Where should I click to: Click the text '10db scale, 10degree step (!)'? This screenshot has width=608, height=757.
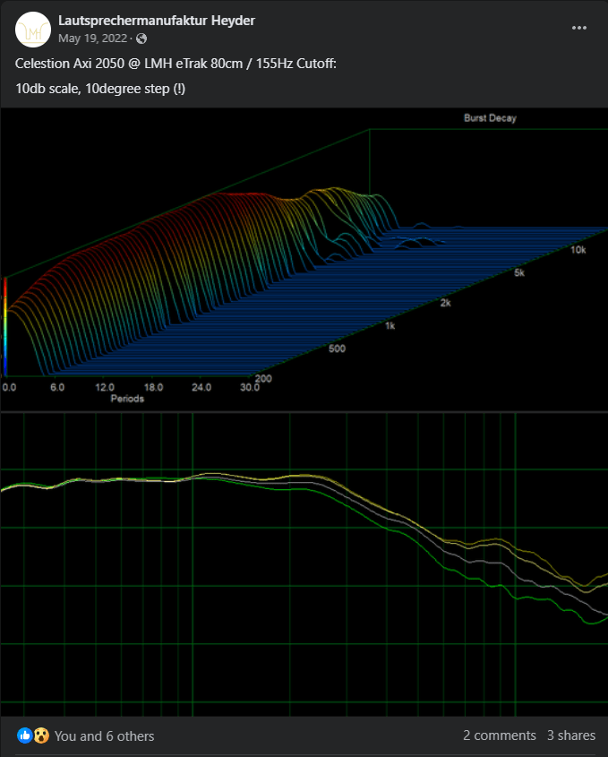pos(100,89)
